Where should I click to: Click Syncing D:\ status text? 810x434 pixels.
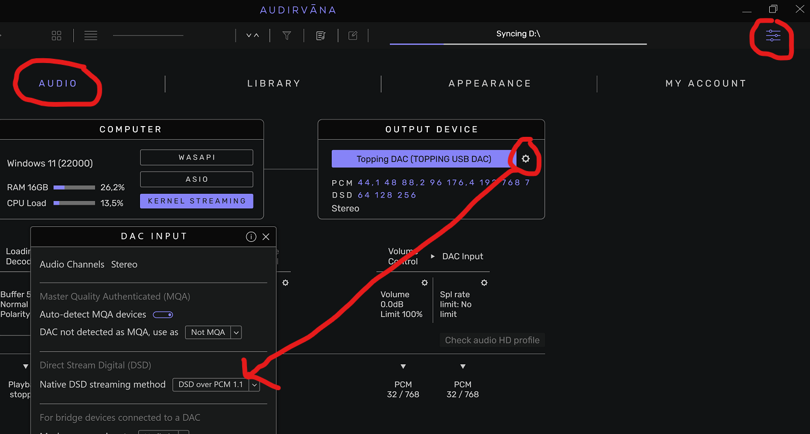pos(518,34)
